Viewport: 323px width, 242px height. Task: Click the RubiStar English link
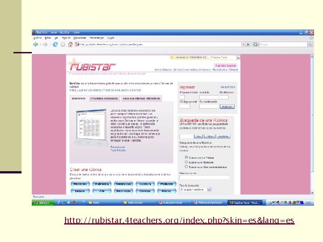tap(225, 65)
